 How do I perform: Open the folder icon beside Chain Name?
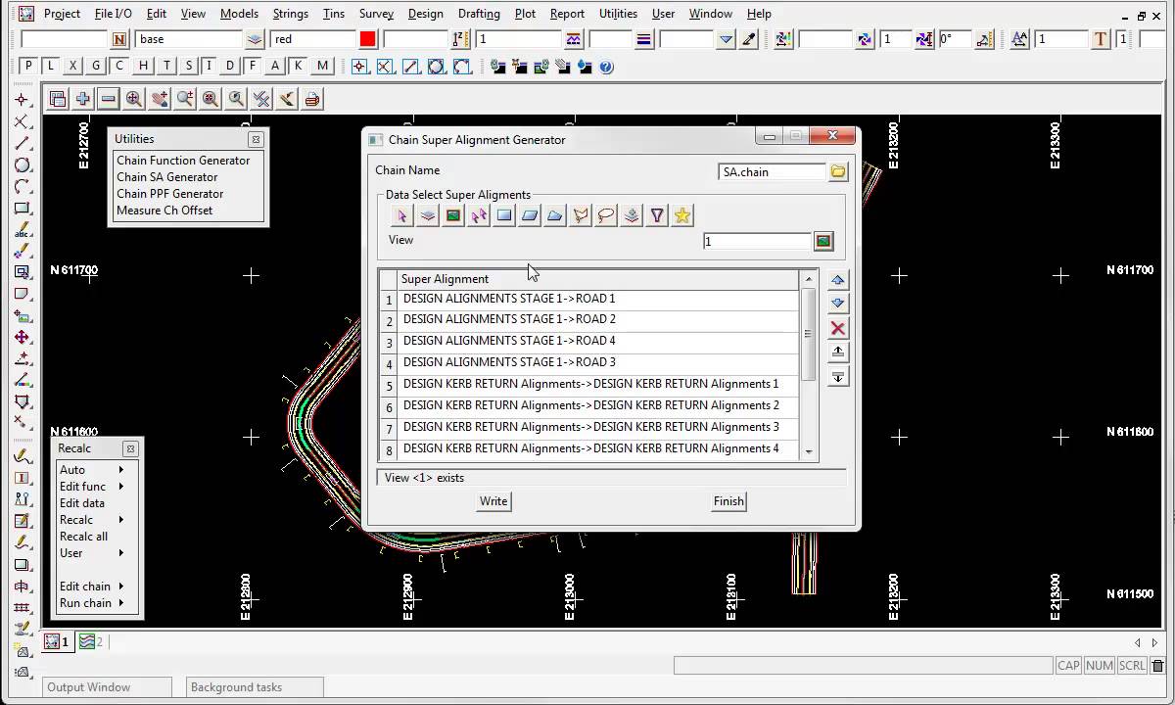click(838, 171)
